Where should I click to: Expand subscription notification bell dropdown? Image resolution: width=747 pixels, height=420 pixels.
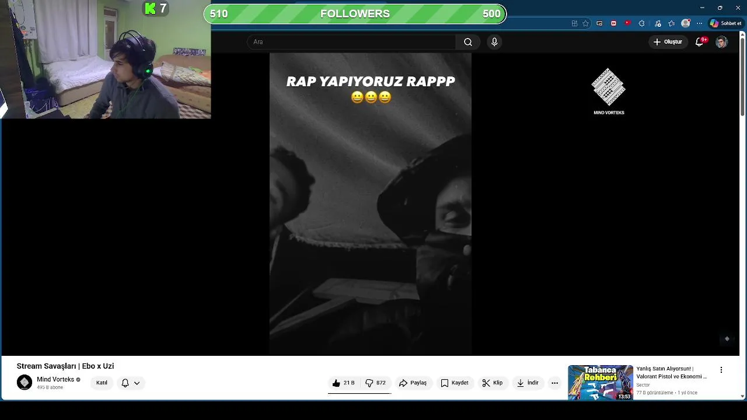pyautogui.click(x=131, y=383)
